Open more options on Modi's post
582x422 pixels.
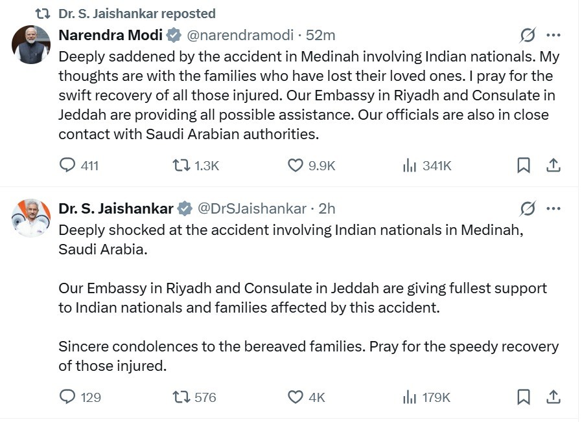(553, 35)
